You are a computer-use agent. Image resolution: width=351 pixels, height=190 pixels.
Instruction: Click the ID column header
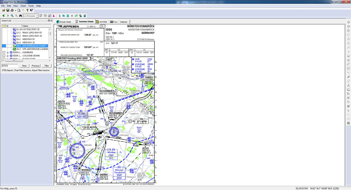click(14, 26)
